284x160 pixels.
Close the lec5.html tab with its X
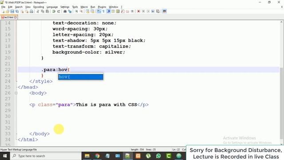(x=16, y=17)
